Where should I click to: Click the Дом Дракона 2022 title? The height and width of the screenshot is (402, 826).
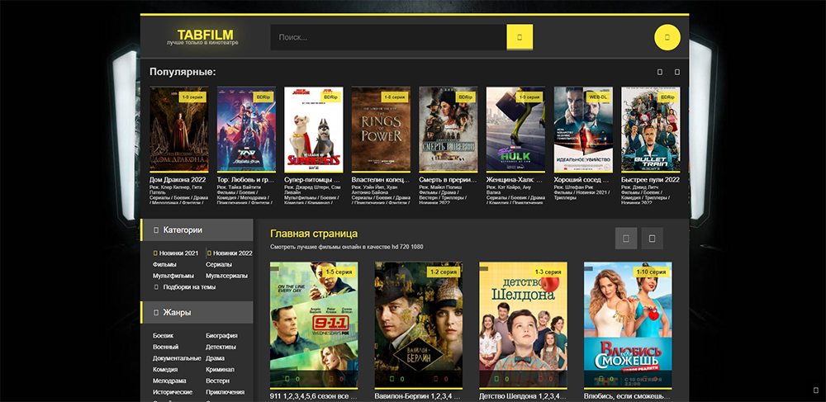pos(177,180)
